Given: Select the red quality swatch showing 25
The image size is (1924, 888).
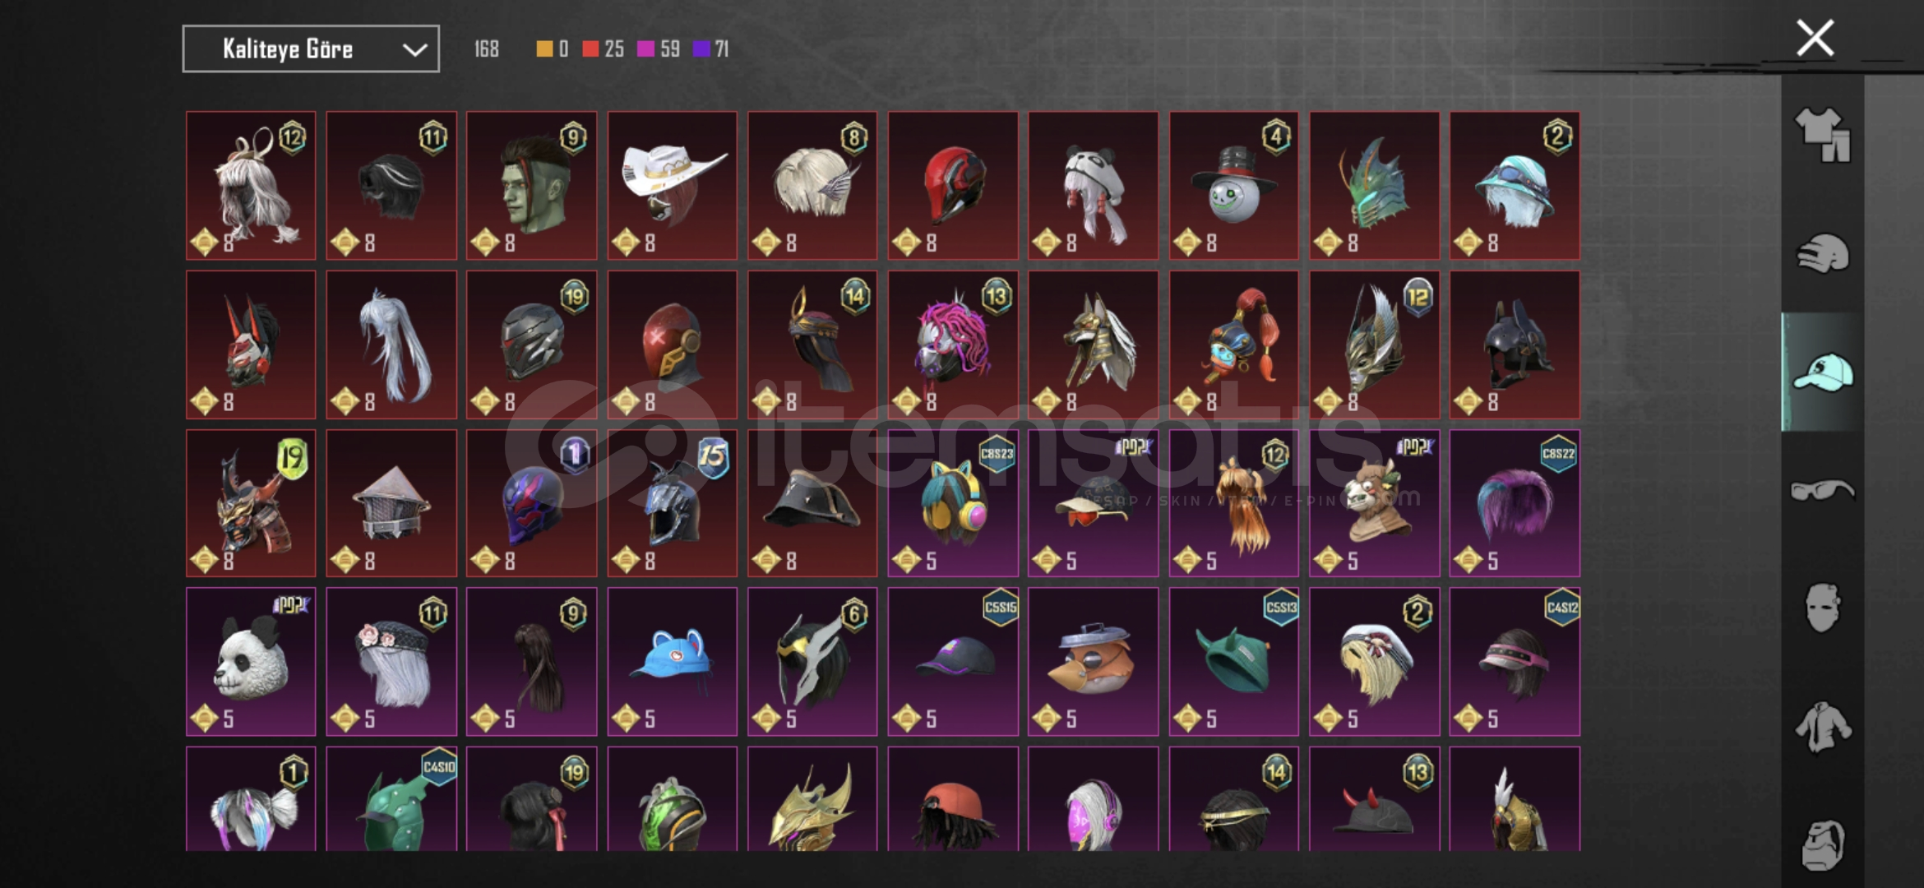Looking at the screenshot, I should [x=603, y=49].
